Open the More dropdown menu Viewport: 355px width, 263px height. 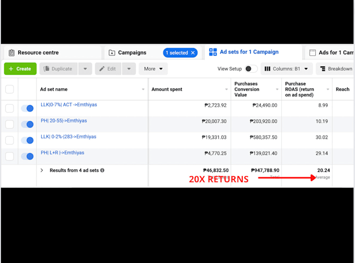(153, 68)
